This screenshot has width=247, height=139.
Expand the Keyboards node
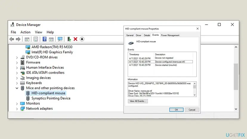coord(17,83)
